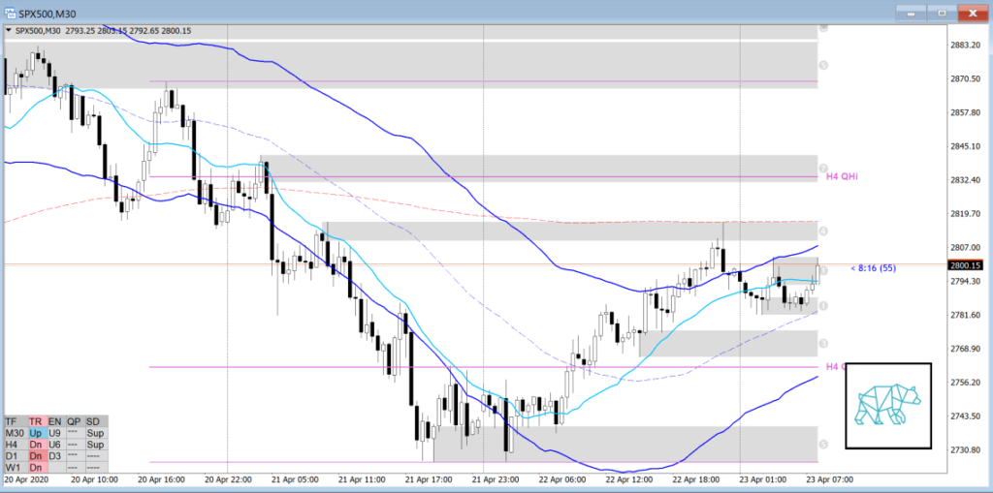This screenshot has width=993, height=493.
Task: Click the small triangle beside the SPX500,M30 header
Action: [x=9, y=31]
